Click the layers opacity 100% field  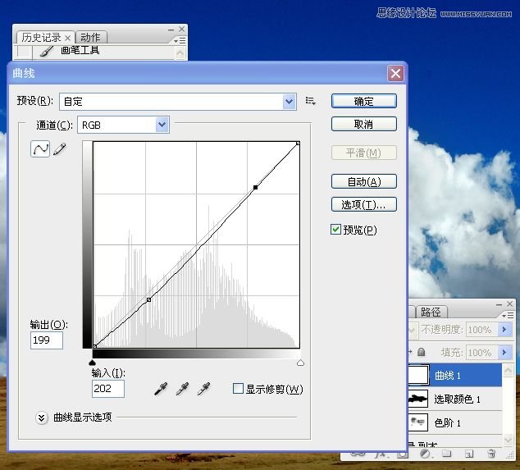[x=482, y=330]
